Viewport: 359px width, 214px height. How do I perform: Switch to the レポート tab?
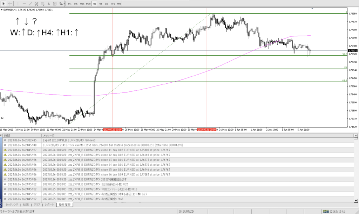(x=49, y=205)
